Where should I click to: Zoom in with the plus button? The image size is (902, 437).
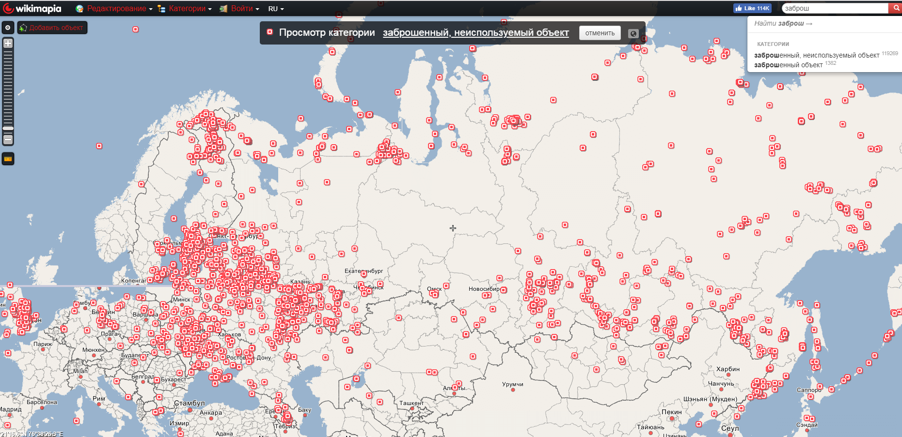tap(8, 44)
